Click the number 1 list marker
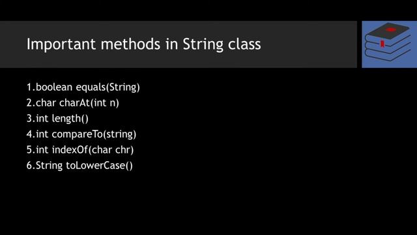 (x=29, y=87)
